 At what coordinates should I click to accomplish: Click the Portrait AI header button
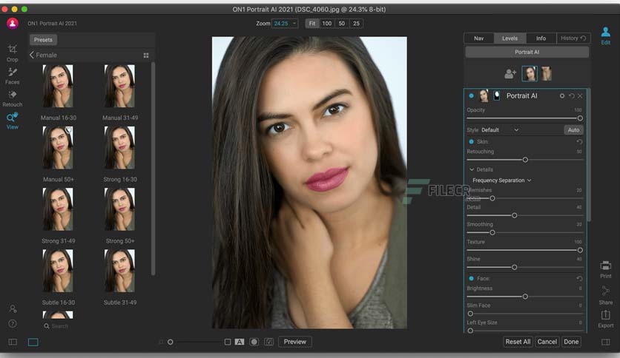(x=527, y=52)
